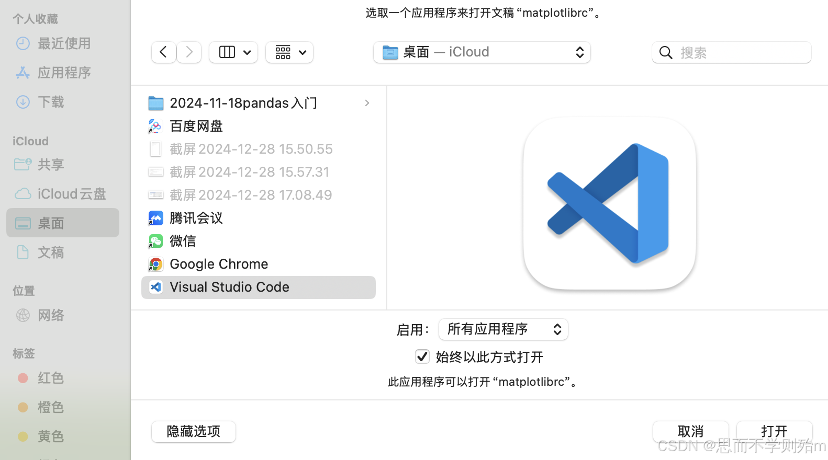Click the magnifying glass search icon

pos(666,52)
